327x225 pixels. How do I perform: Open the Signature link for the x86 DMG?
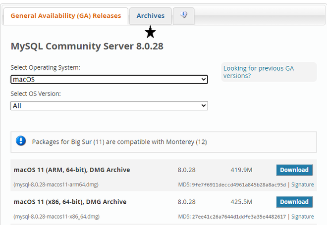(x=302, y=217)
